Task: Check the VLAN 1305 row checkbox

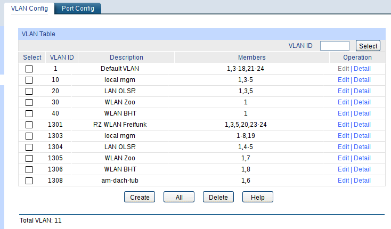Action: 29,158
